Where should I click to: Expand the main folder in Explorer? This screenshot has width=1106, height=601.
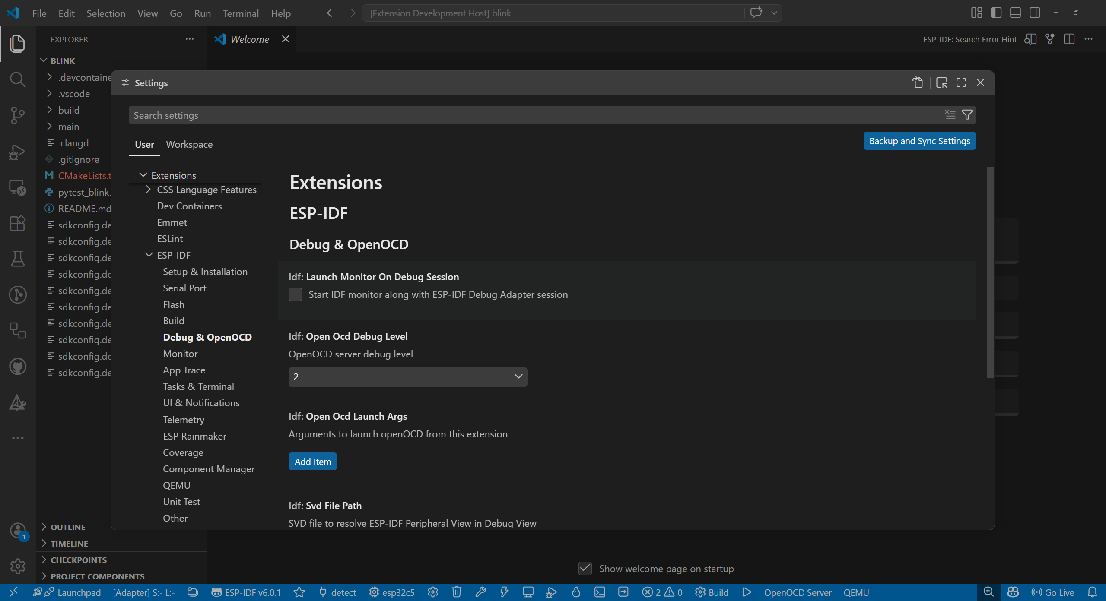(x=69, y=127)
